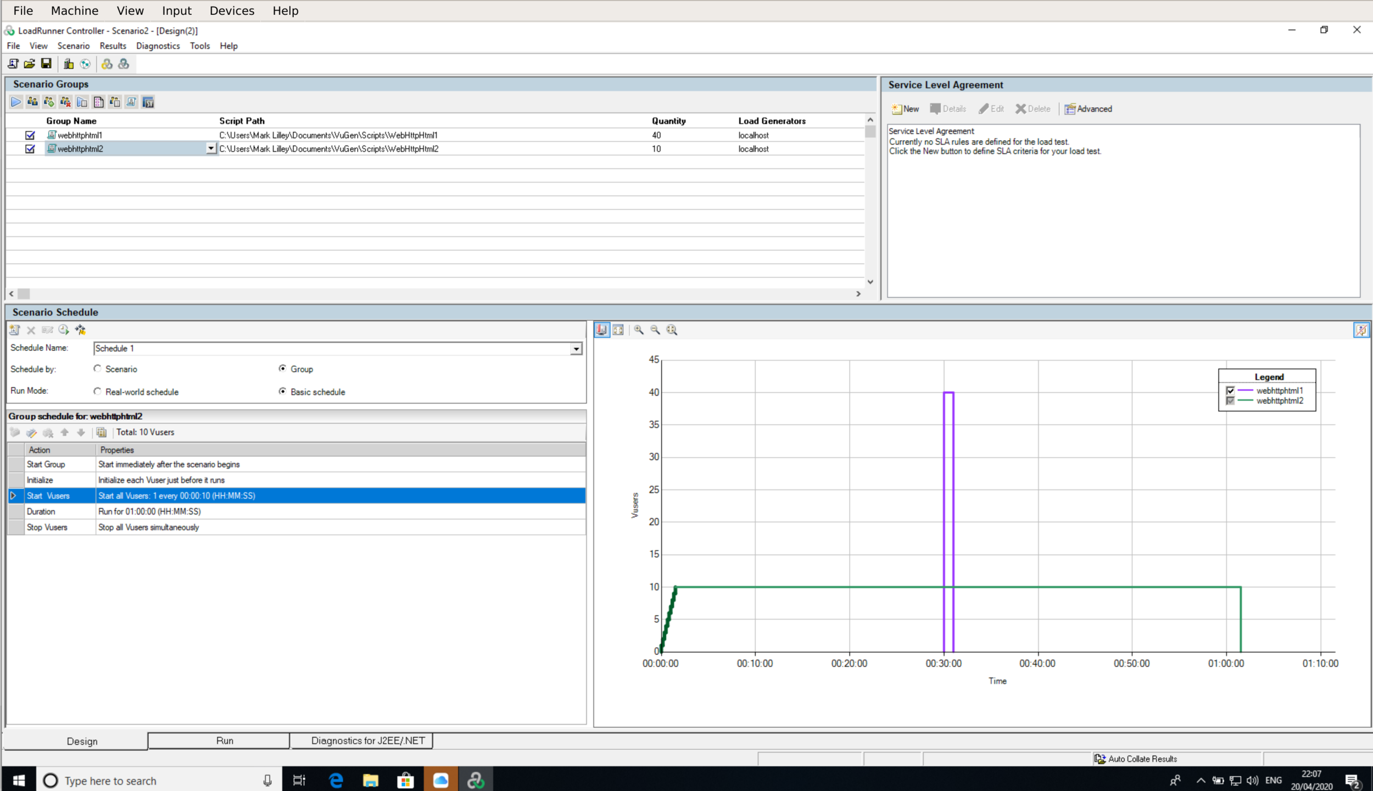Open Virtual User Generator using the VuGen scripts icon
Screen dimensions: 1373x791
click(132, 102)
